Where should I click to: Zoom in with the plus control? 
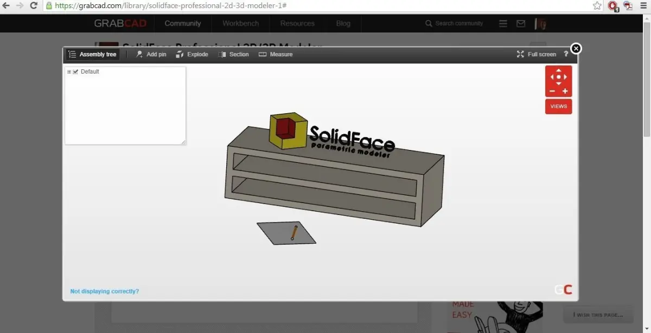(565, 91)
